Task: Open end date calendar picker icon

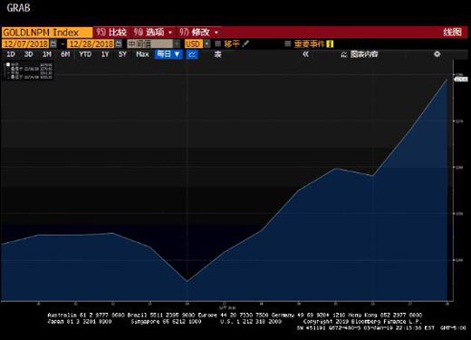Action: point(119,44)
